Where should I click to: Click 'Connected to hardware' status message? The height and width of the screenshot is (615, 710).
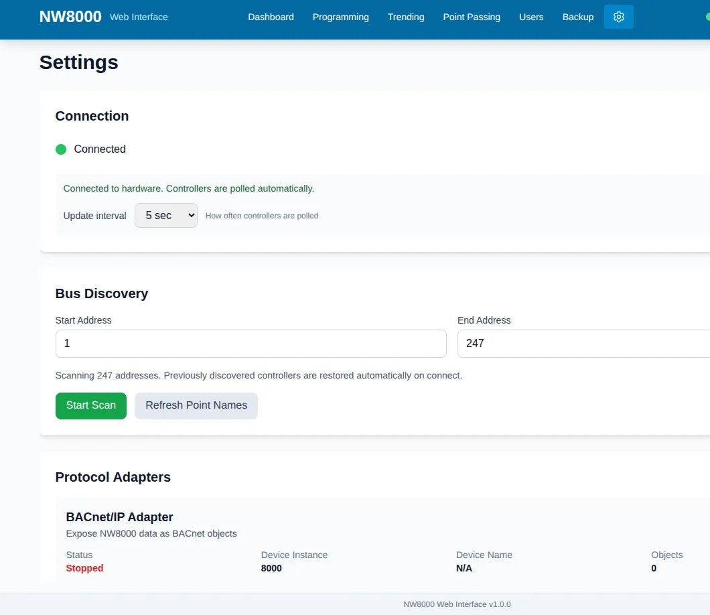click(188, 188)
